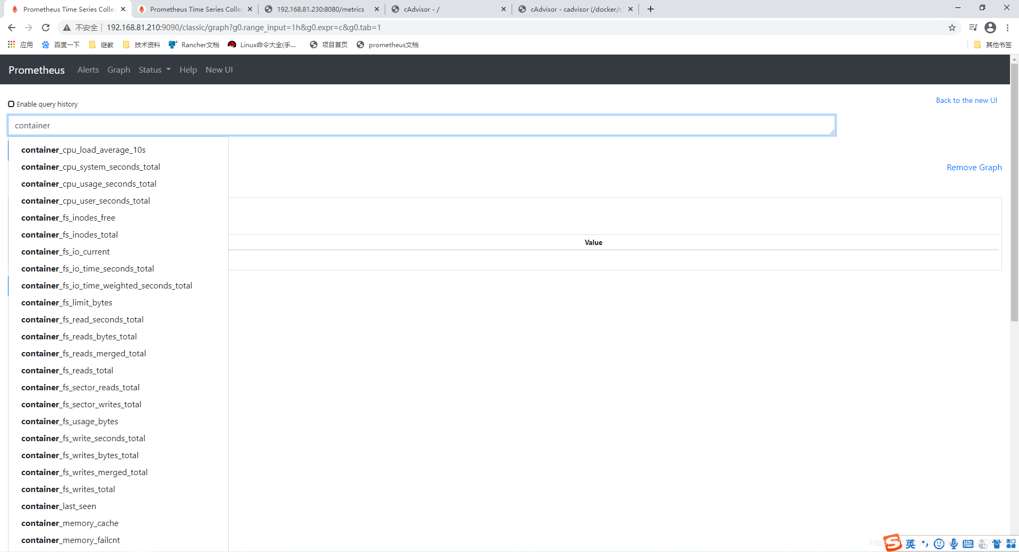The width and height of the screenshot is (1019, 552).
Task: Select container_cpu_system_seconds_total suggestion
Action: pyautogui.click(x=118, y=167)
